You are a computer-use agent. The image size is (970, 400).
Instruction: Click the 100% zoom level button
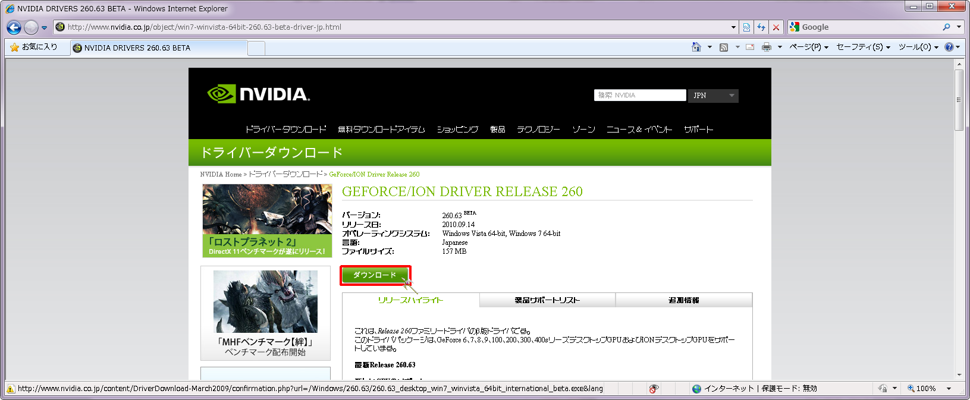[921, 389]
